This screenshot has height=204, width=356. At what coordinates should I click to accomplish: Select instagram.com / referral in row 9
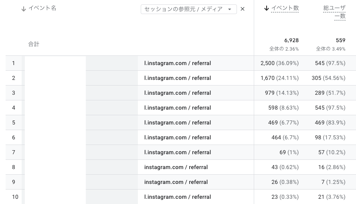pos(176,182)
